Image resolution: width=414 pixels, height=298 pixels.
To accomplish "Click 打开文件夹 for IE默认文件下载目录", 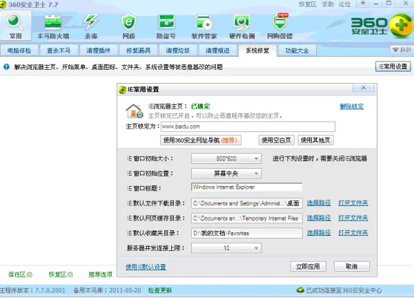I will [353, 203].
